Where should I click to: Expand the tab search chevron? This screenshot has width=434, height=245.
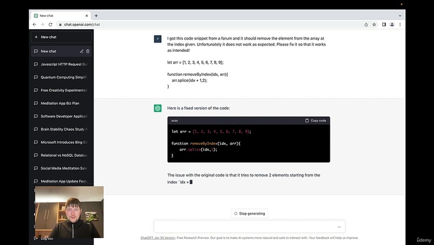point(400,16)
